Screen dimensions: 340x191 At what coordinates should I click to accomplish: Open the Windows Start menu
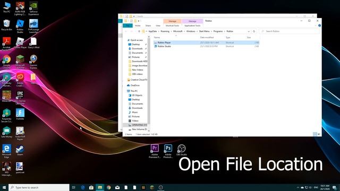pyautogui.click(x=4, y=187)
